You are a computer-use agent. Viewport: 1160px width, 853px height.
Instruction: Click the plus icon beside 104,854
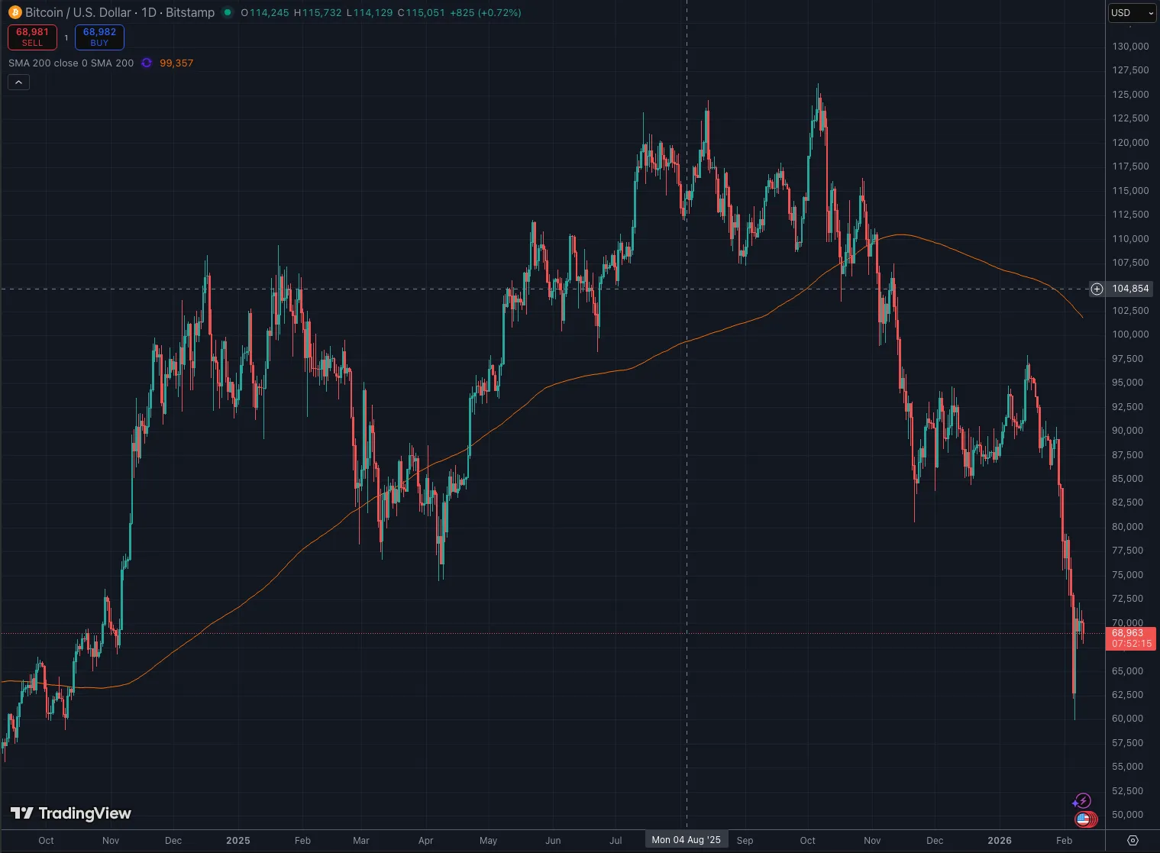click(1097, 289)
